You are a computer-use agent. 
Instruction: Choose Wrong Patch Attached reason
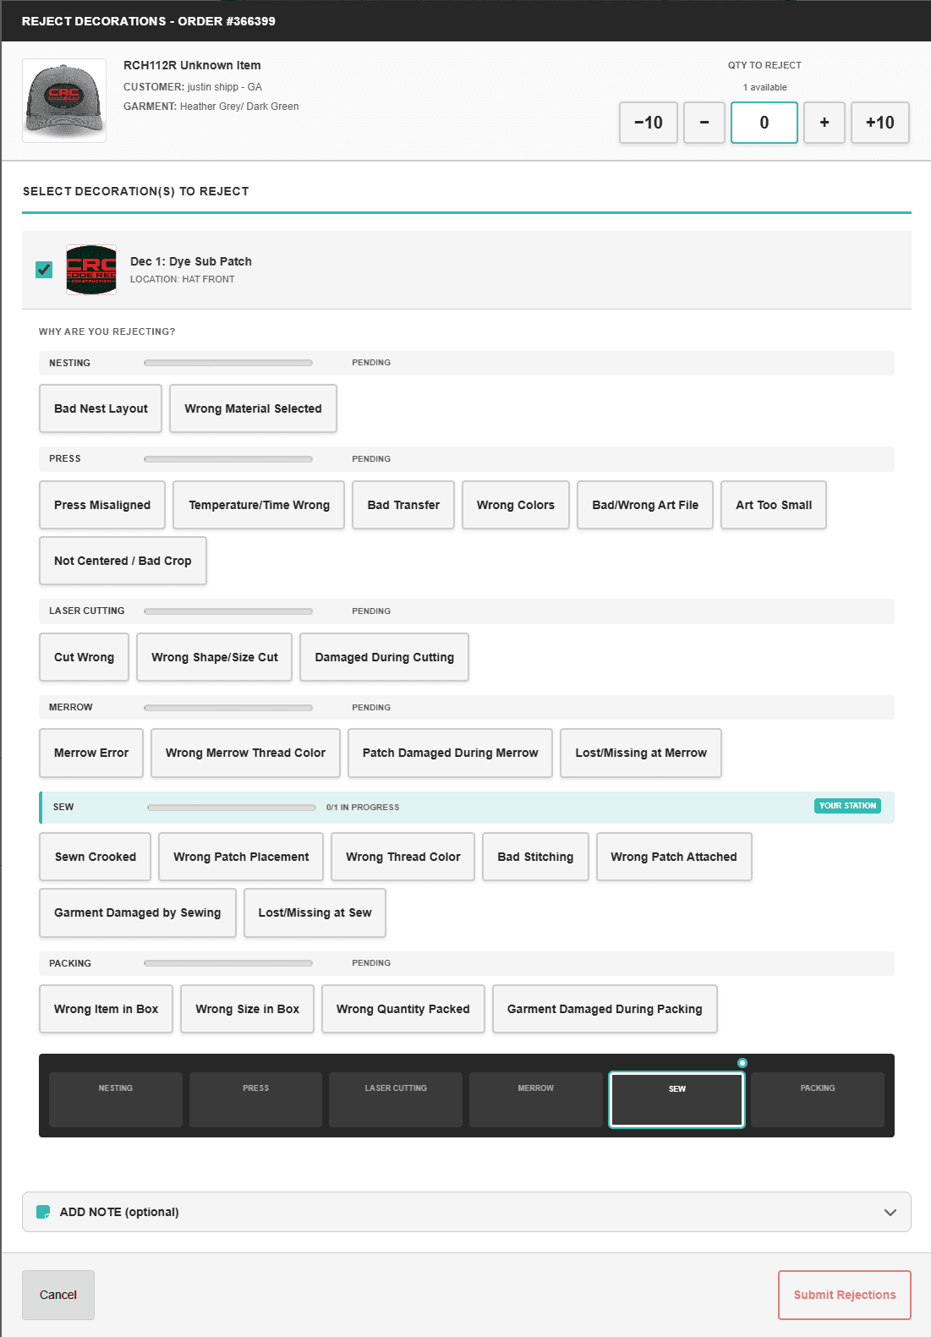pos(674,857)
